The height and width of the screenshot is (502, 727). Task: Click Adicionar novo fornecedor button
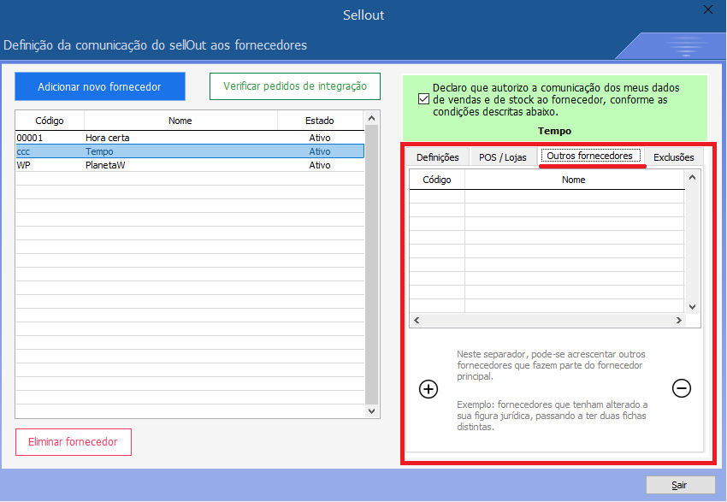pos(99,87)
